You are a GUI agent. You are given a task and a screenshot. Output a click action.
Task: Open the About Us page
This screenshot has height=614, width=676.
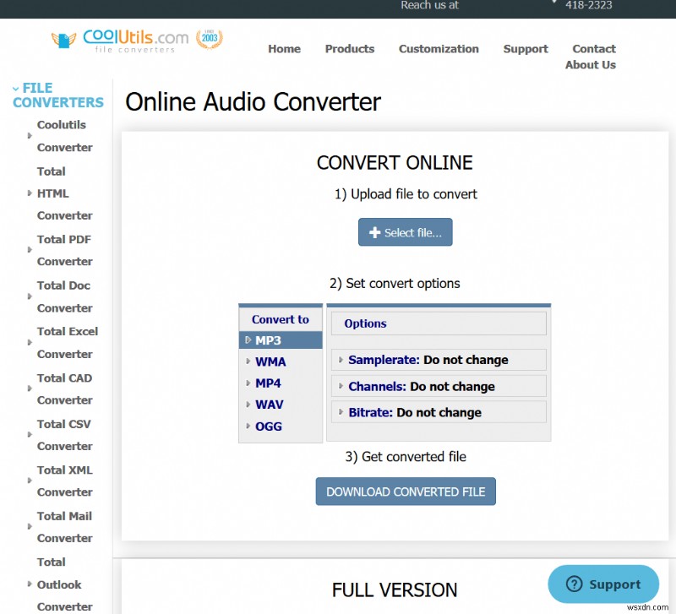(x=590, y=65)
